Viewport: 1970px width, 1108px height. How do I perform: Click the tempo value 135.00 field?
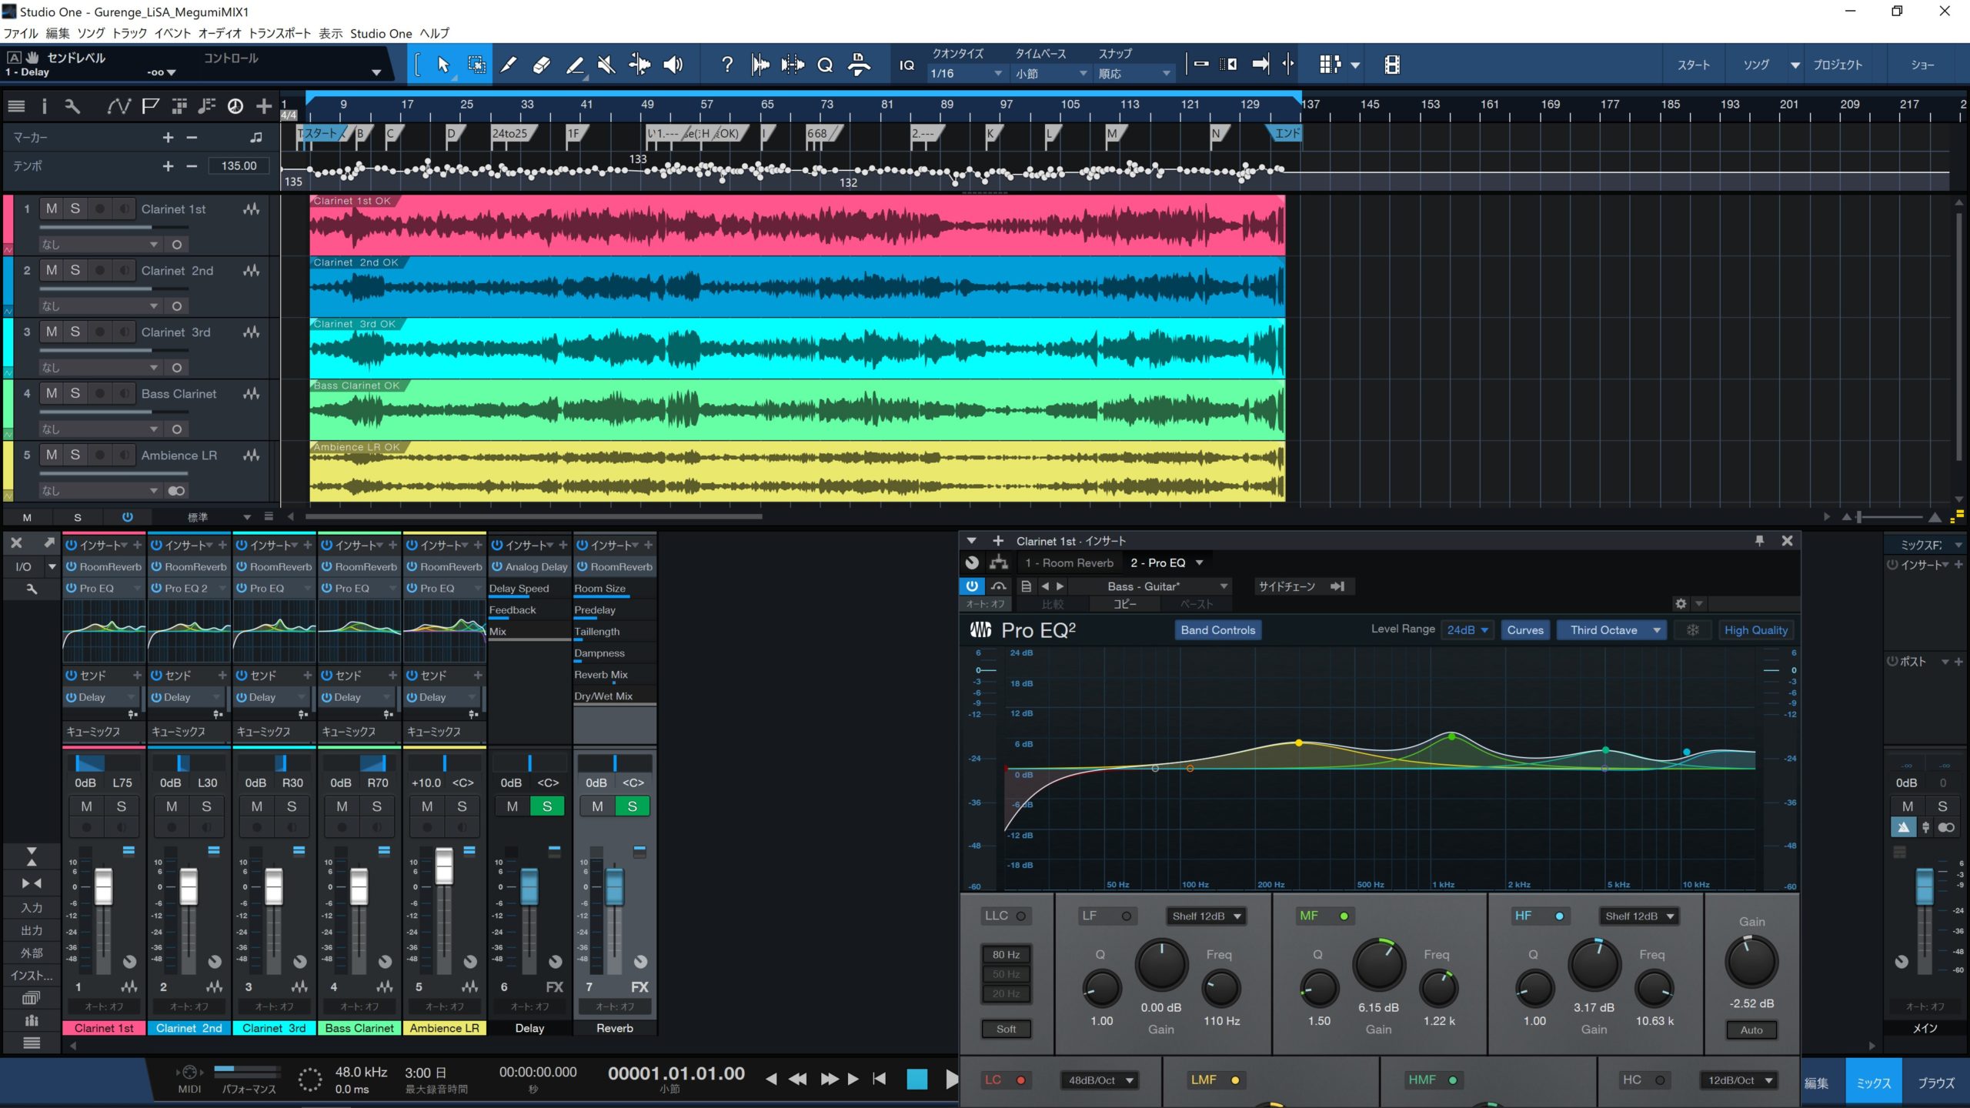(239, 165)
